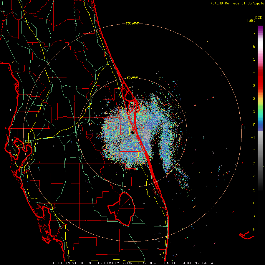Click the purple top of the ZDR color bar
This screenshot has width=265, height=265.
[x=260, y=29]
